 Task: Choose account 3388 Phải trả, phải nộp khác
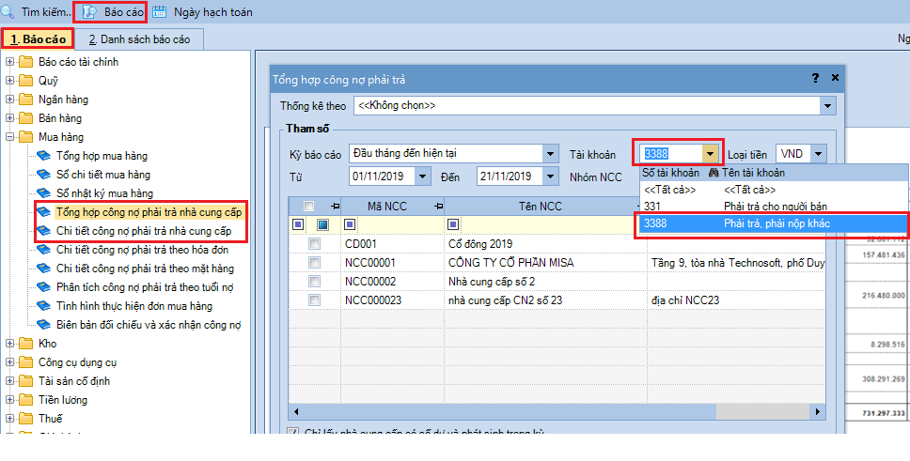coord(773,223)
